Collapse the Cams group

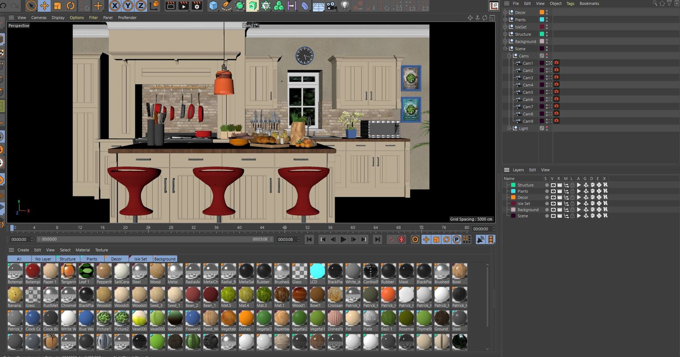509,56
